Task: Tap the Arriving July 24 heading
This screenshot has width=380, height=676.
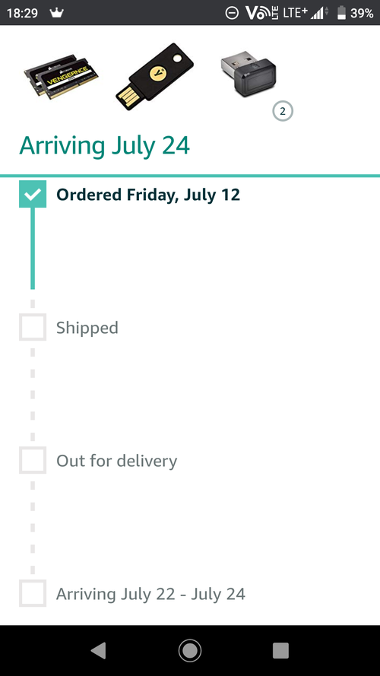Action: point(104,146)
